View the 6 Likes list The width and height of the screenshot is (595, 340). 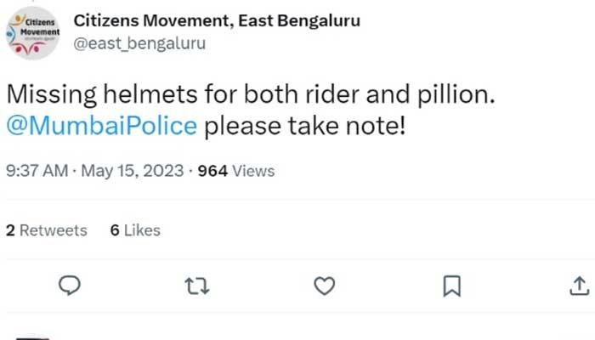pos(135,230)
